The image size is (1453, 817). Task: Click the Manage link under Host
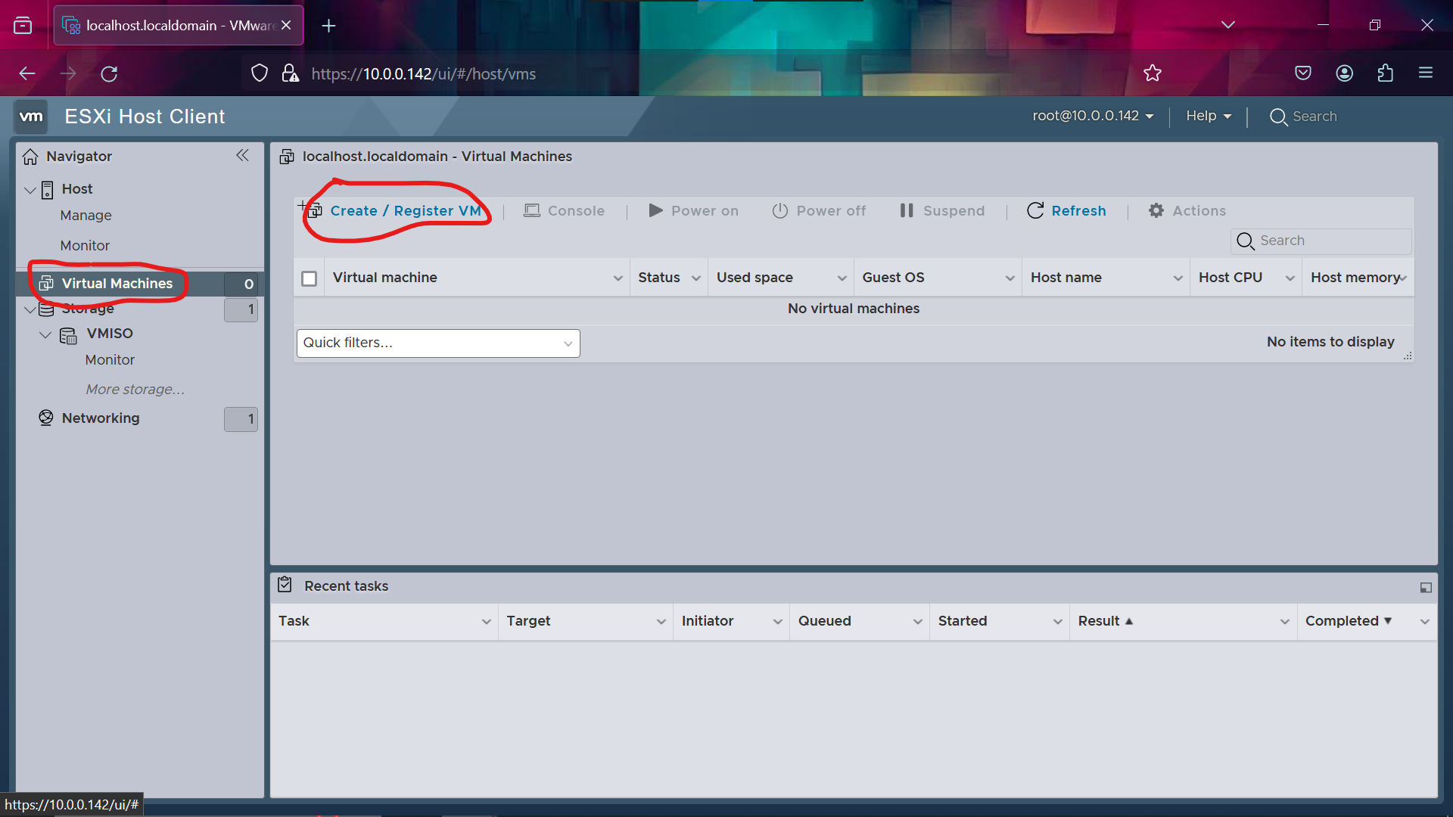(85, 216)
